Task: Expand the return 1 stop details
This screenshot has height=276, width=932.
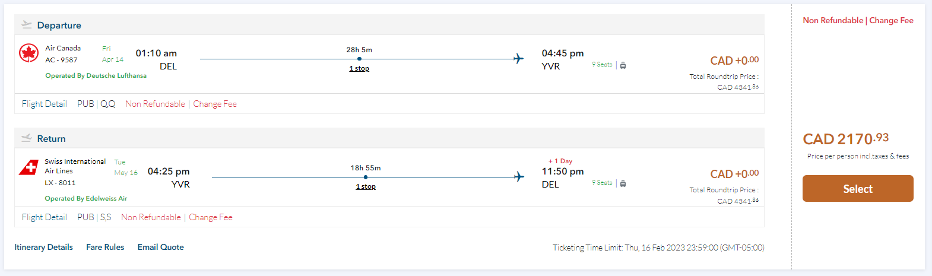Action: pos(366,187)
